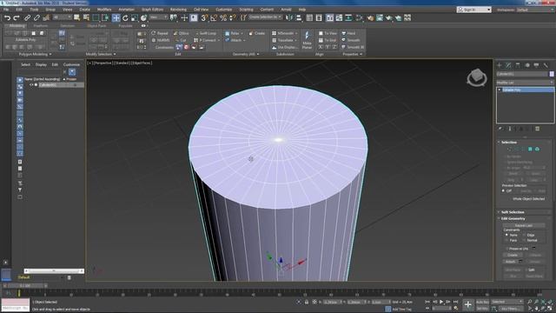
Task: Open Select by Name dialog icon
Action: pyautogui.click(x=86, y=17)
